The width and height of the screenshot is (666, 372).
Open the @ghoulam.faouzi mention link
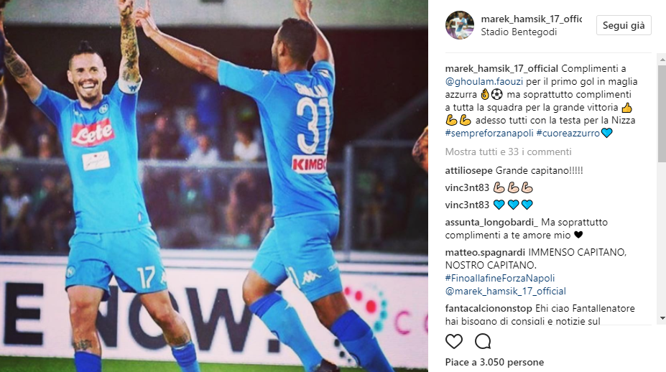pyautogui.click(x=484, y=82)
